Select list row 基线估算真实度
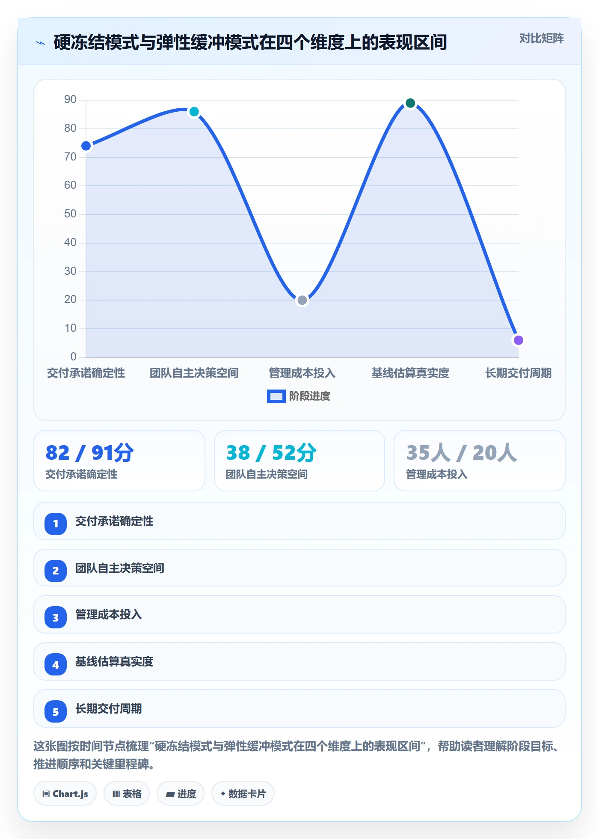This screenshot has height=839, width=599. point(299,661)
